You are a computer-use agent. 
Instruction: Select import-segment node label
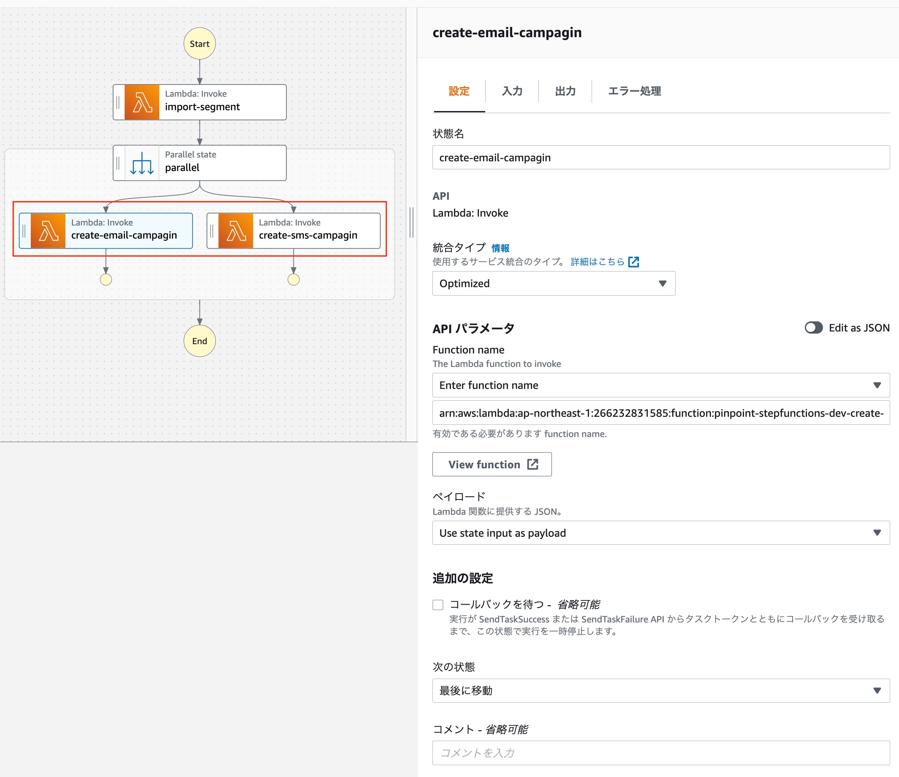click(202, 107)
